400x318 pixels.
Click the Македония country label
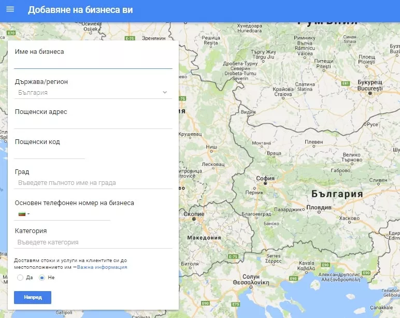pyautogui.click(x=204, y=238)
